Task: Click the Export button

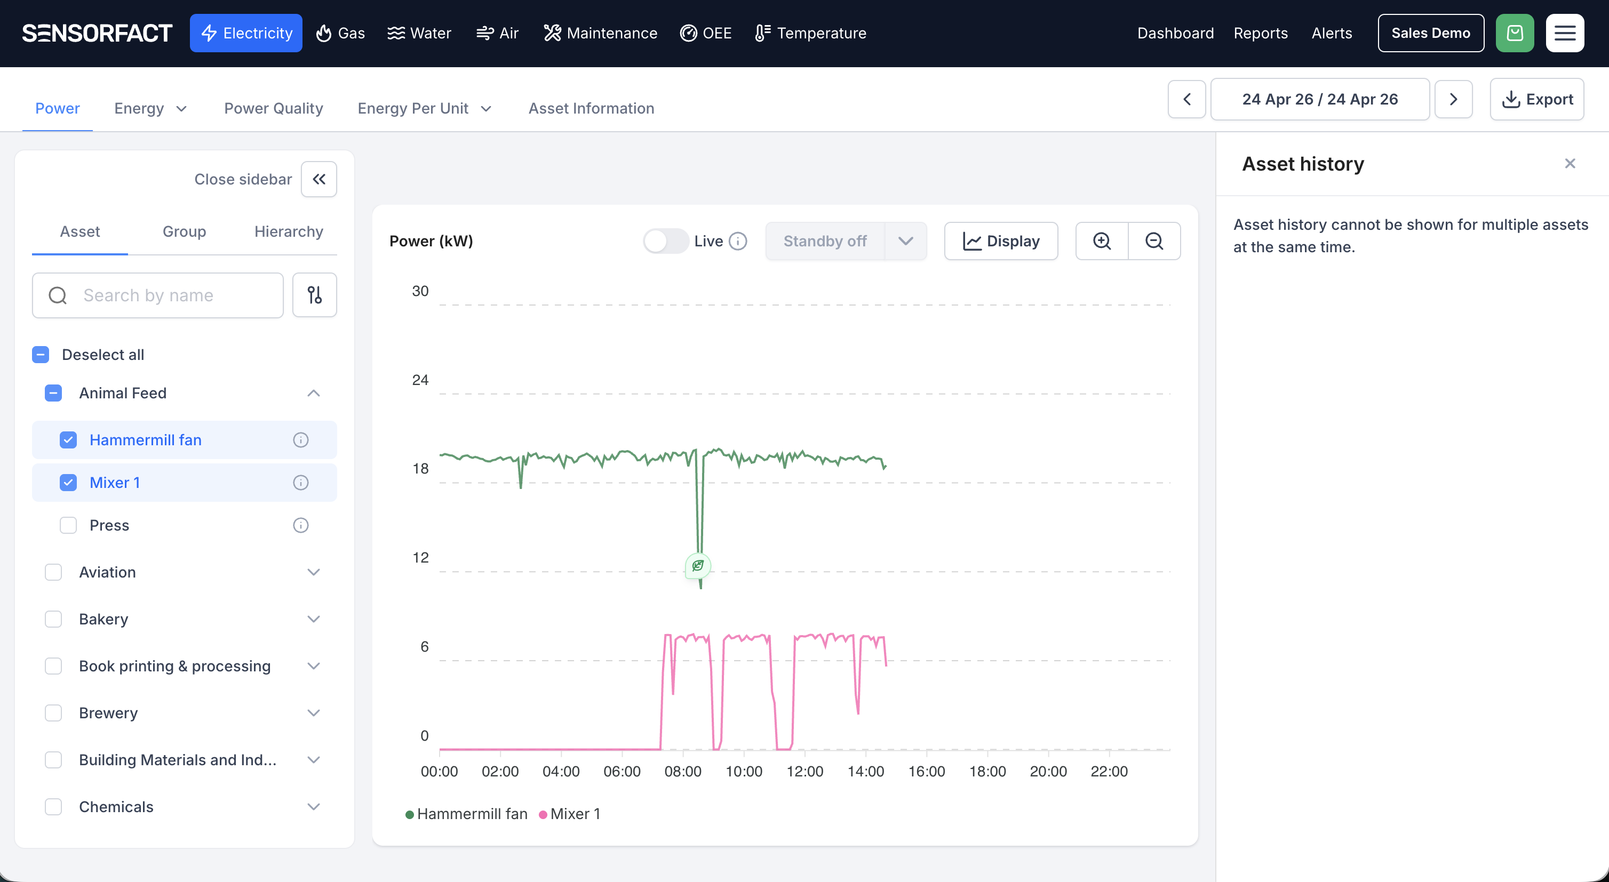Action: tap(1536, 99)
